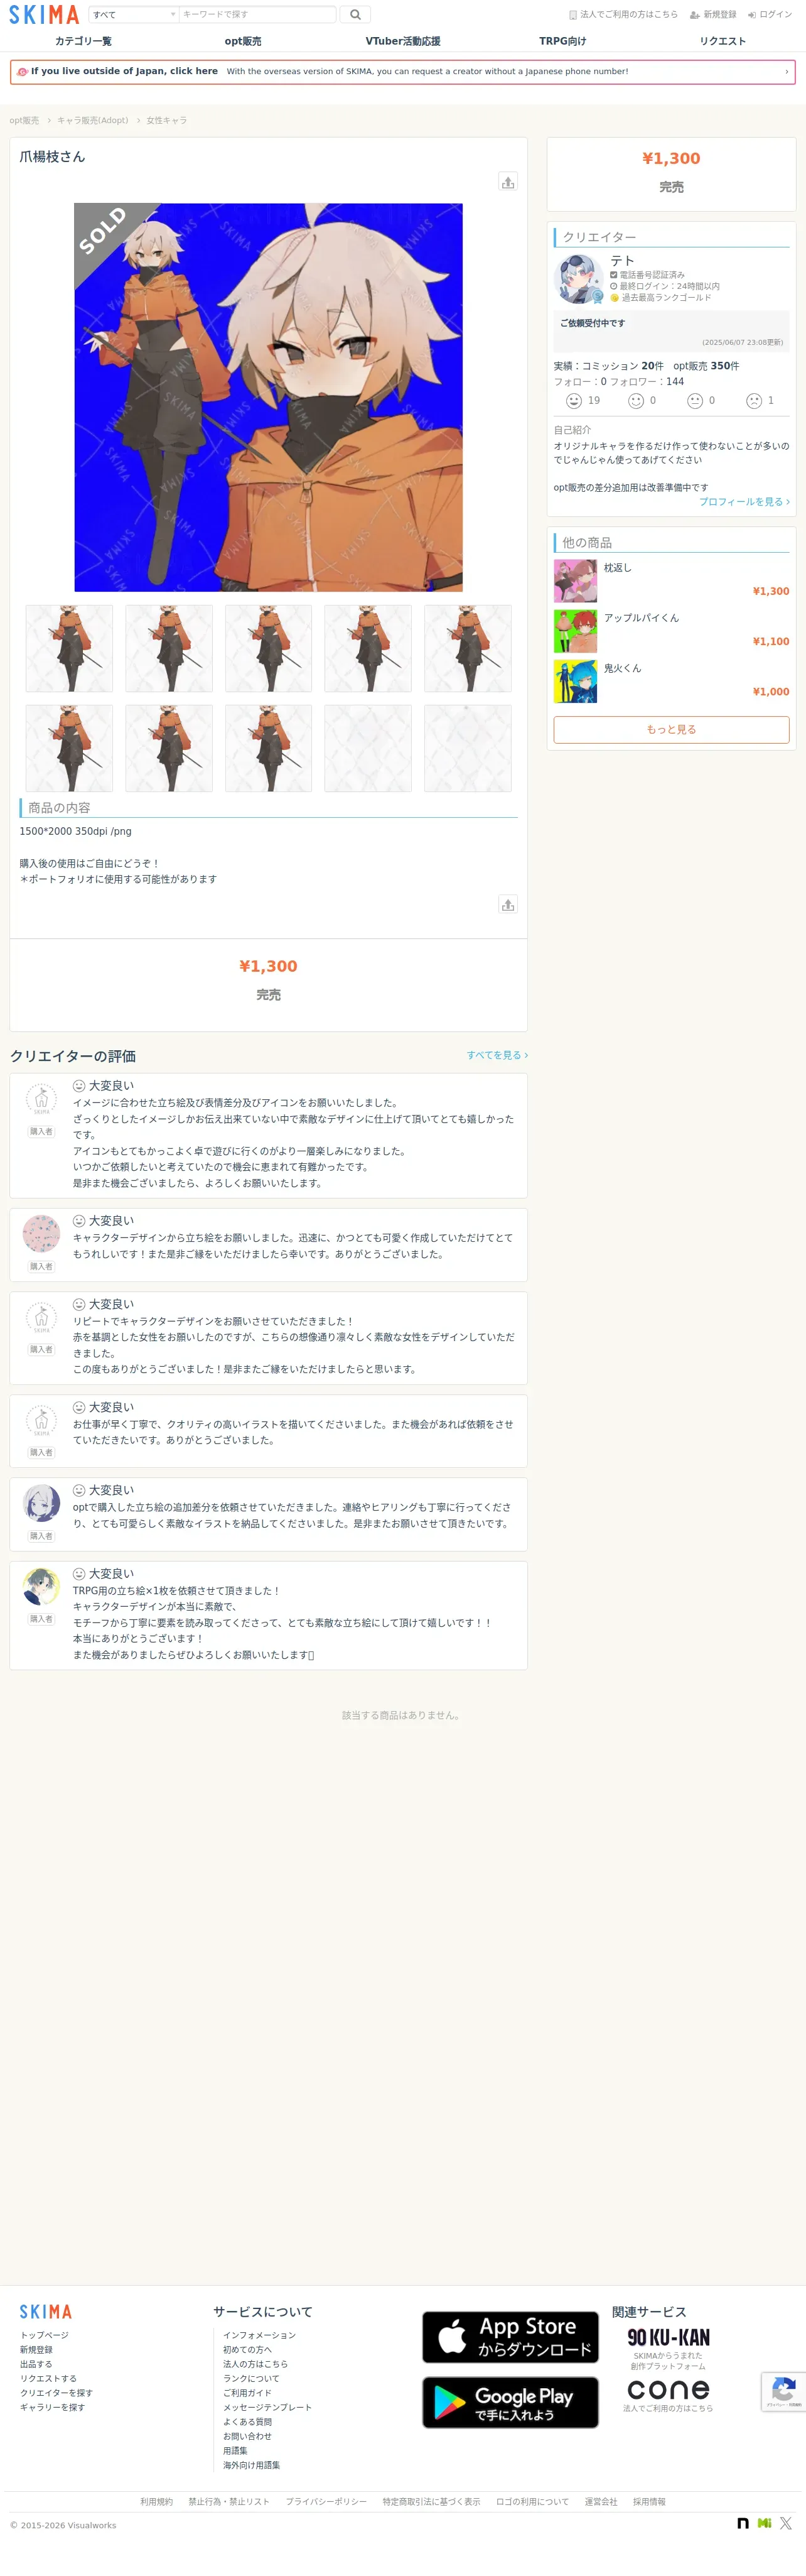Click the 90 KU-KAN logo
This screenshot has height=2576, width=806.
point(668,2337)
